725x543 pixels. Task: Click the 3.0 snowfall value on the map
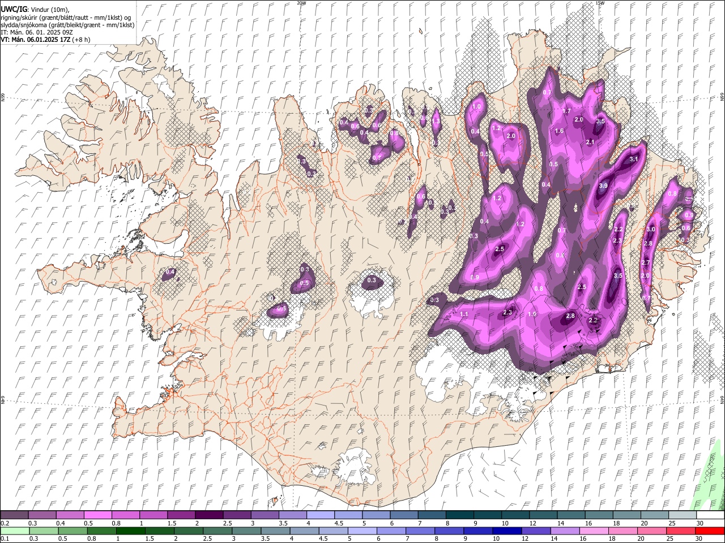click(x=651, y=230)
